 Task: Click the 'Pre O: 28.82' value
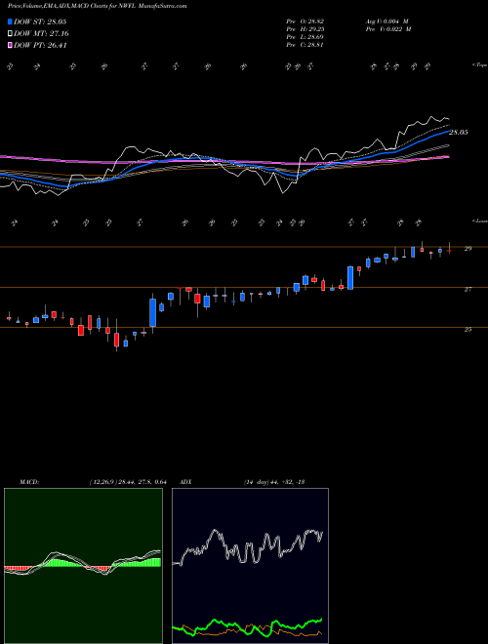tap(305, 21)
